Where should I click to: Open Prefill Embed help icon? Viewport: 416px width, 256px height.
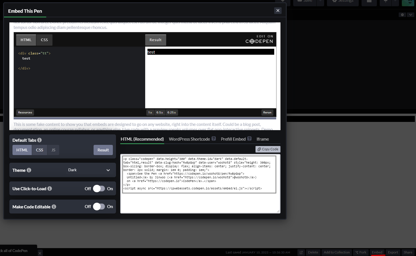(x=249, y=139)
